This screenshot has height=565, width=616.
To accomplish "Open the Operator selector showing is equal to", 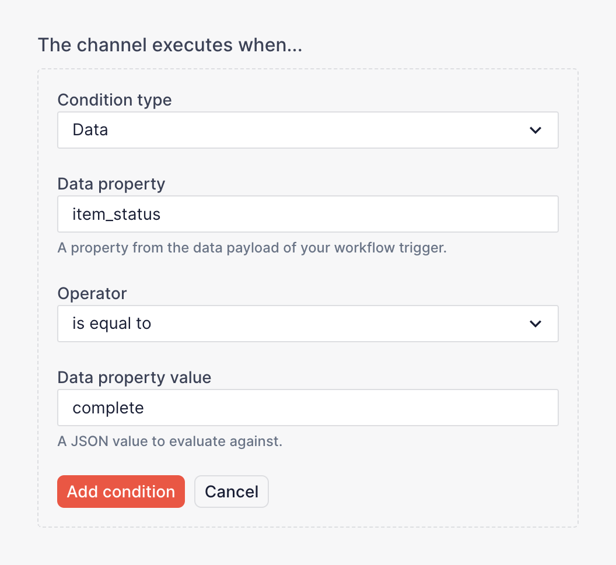I will tap(308, 324).
